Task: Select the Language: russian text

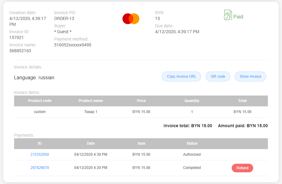Action: tap(34, 77)
